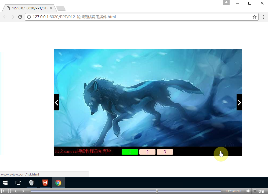The height and width of the screenshot is (194, 268).
Task: Open the Windows Start menu
Action: click(x=5, y=183)
